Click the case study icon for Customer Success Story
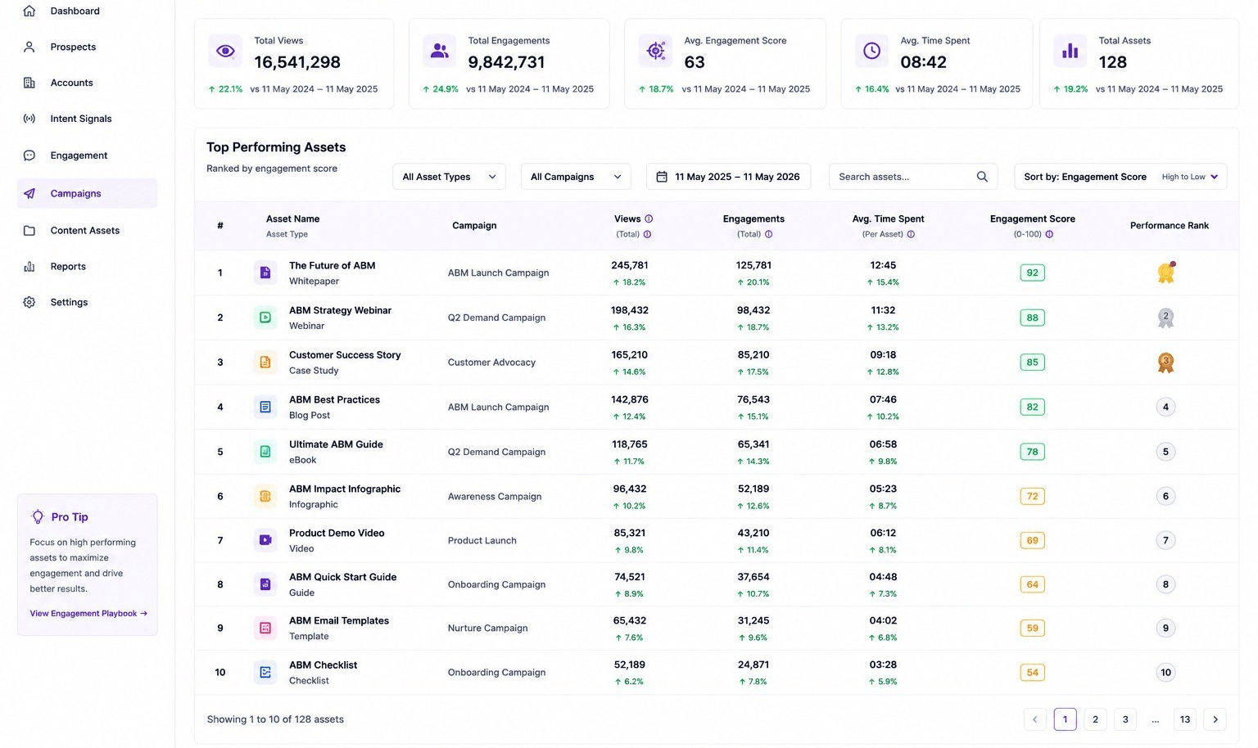Viewport: 1258px width, 748px height. (265, 362)
